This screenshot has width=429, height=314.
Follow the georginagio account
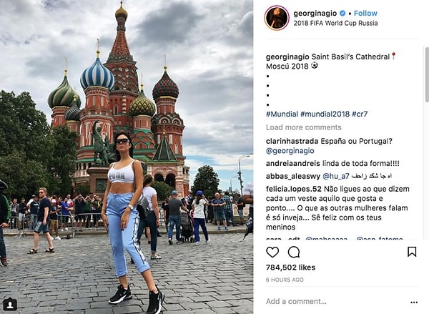tap(365, 13)
